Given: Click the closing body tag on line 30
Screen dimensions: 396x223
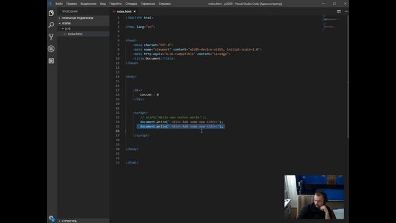Looking at the screenshot, I should click(132, 149).
